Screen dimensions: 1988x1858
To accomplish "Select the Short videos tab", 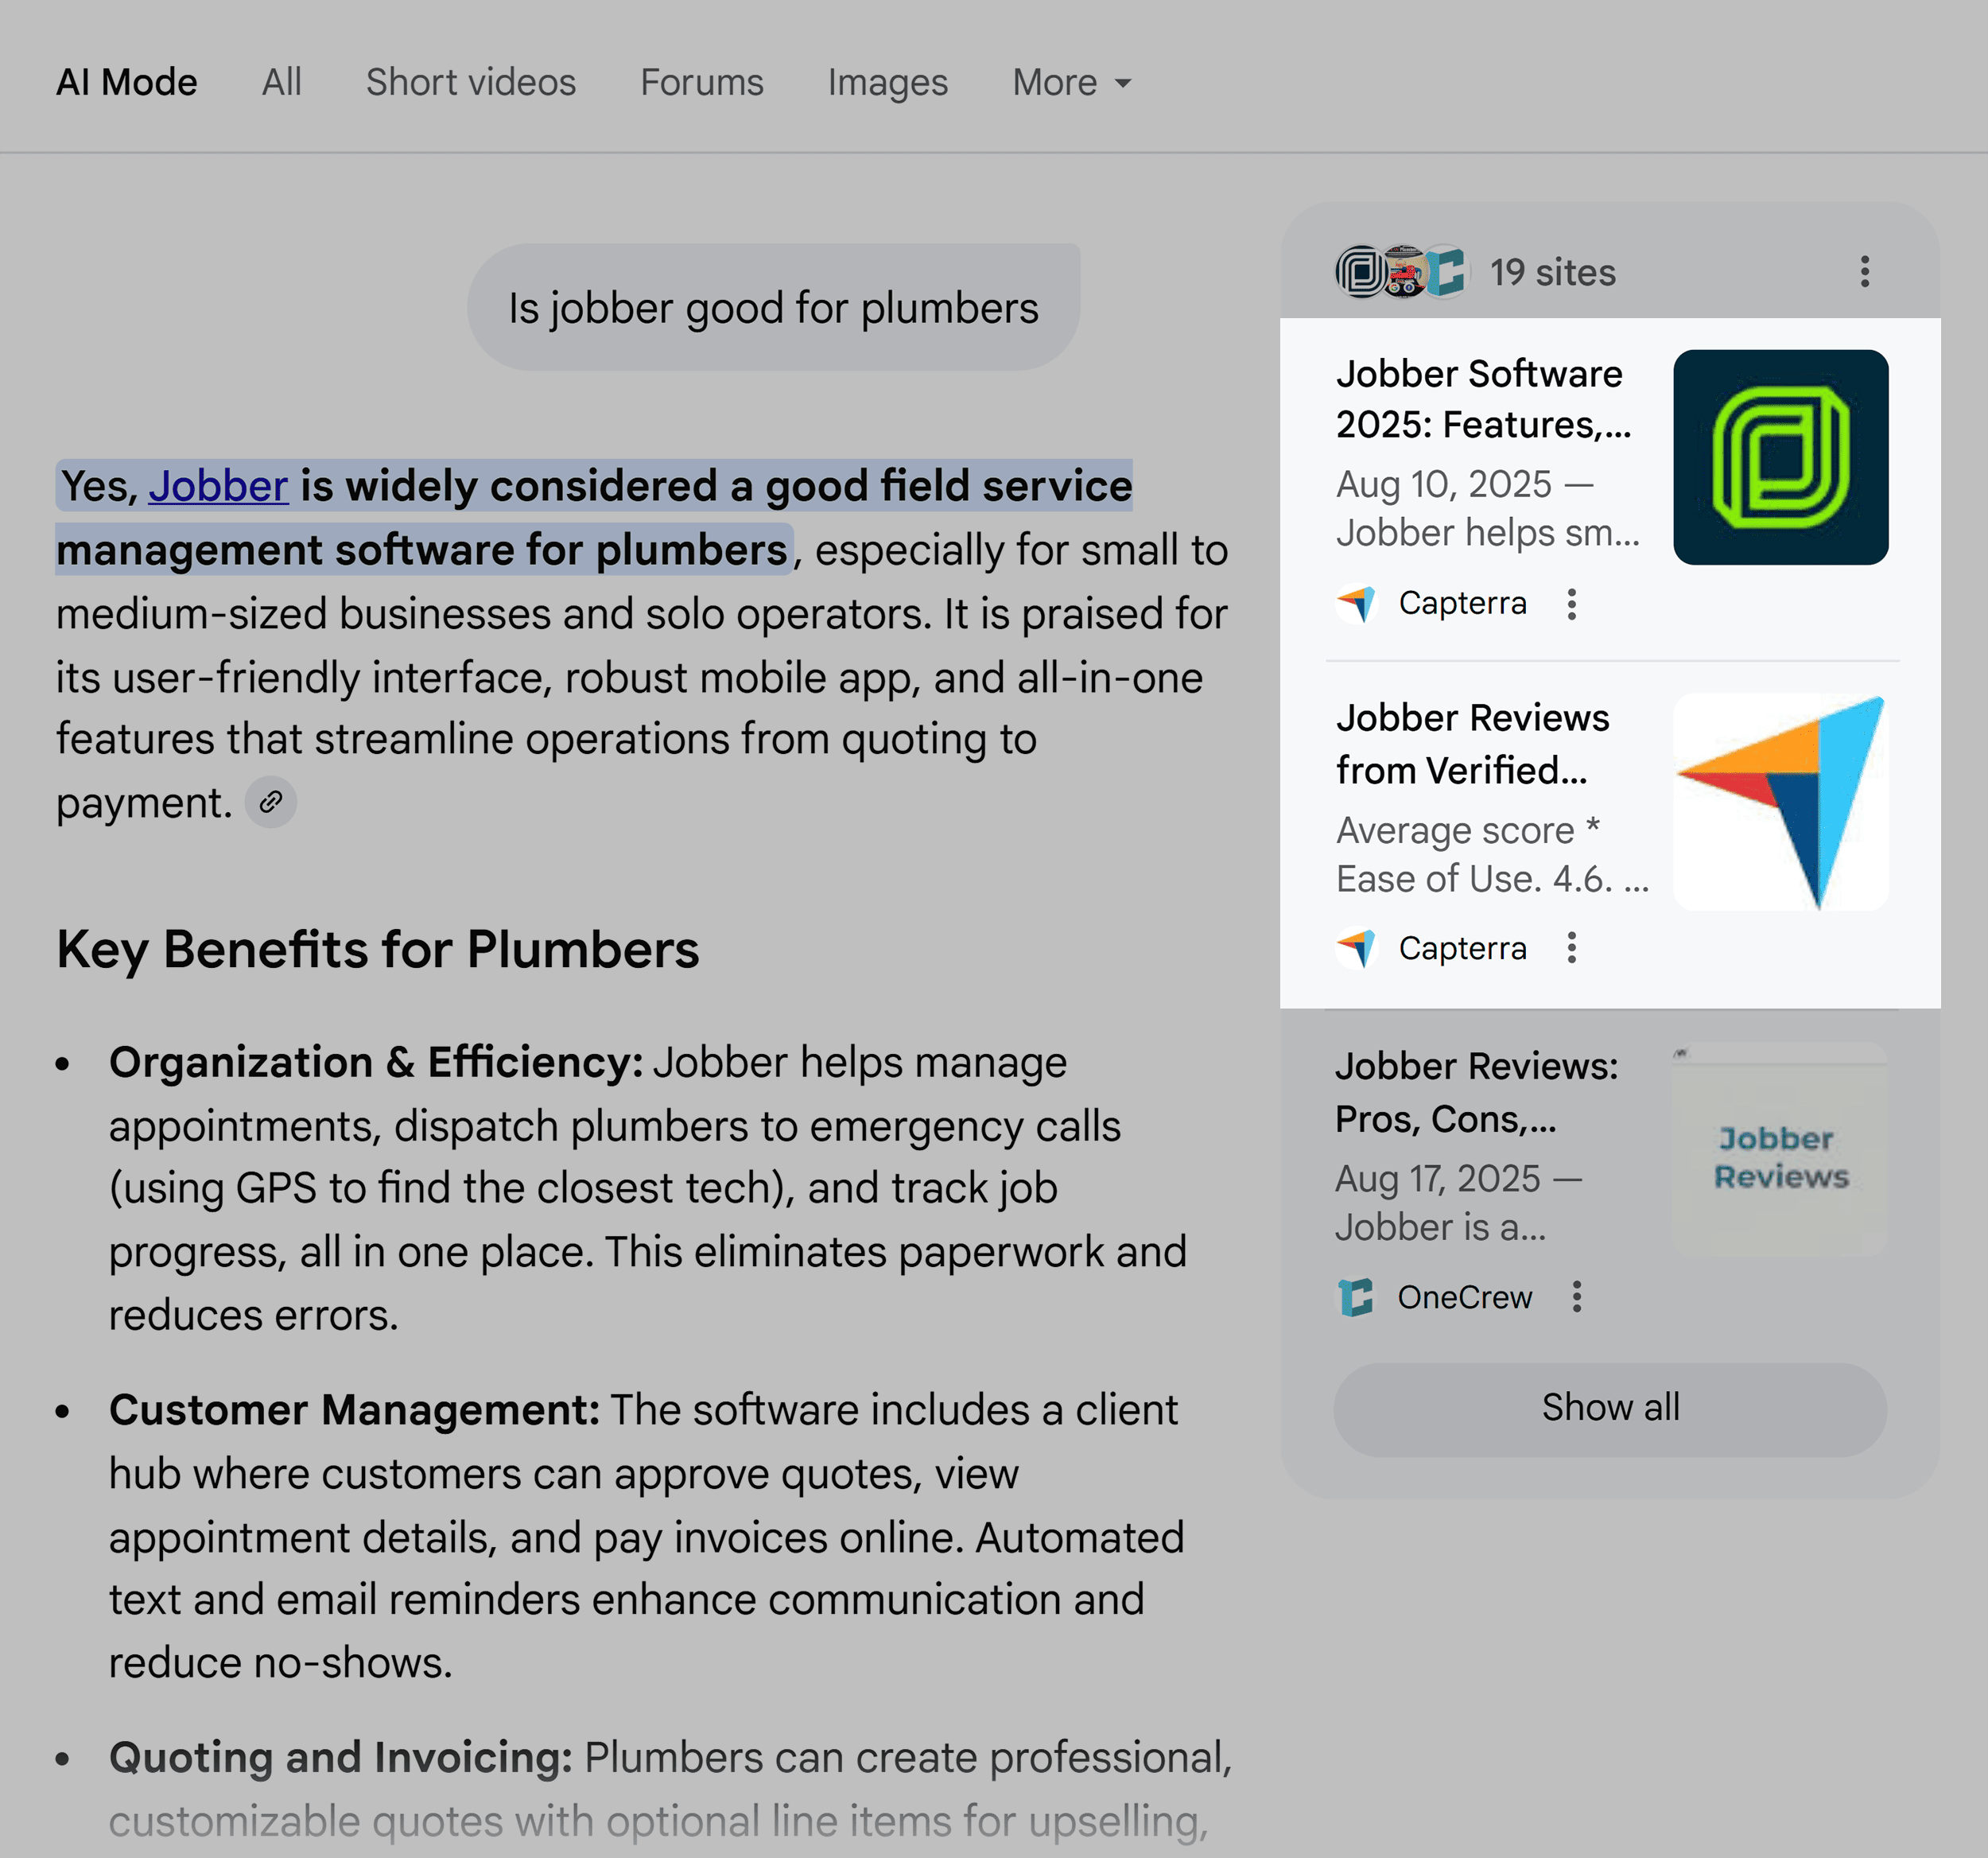I will 470,83.
